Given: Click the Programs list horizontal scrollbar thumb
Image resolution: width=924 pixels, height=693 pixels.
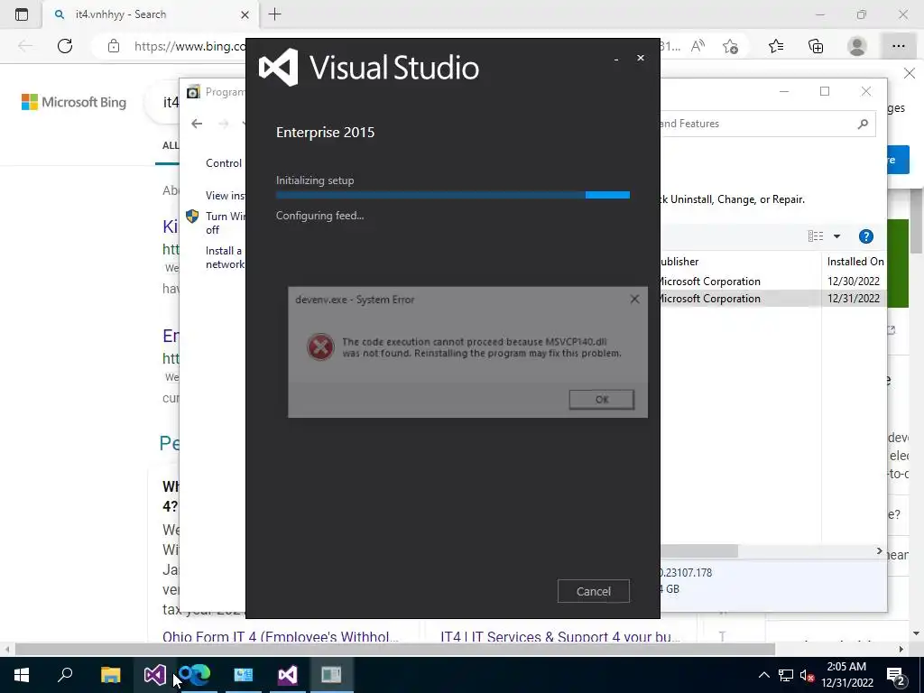Looking at the screenshot, I should click(699, 551).
